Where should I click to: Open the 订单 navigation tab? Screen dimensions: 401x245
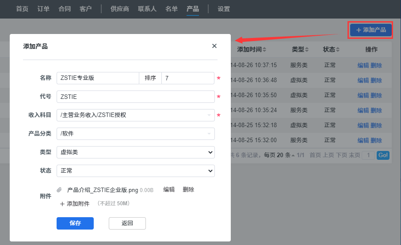[43, 9]
